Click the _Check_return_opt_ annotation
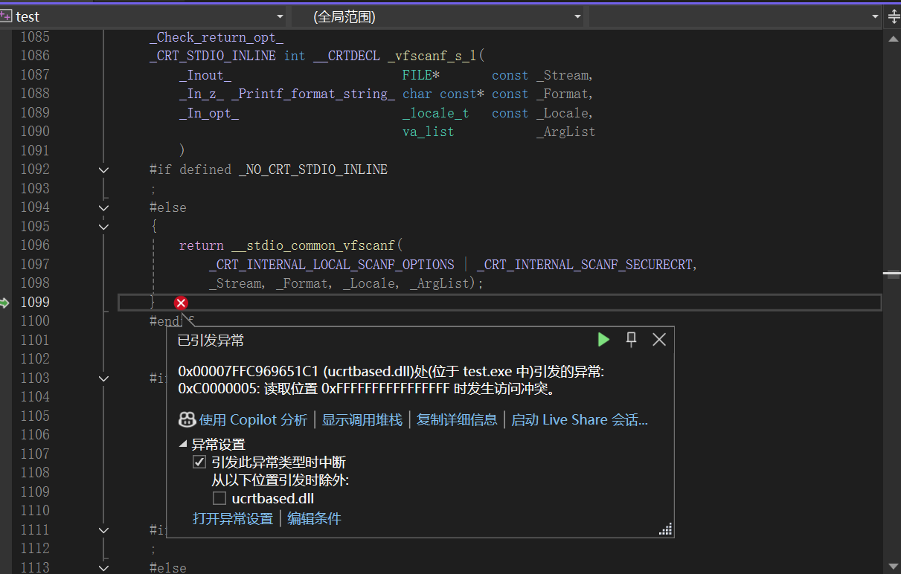Image resolution: width=901 pixels, height=574 pixels. pyautogui.click(x=217, y=37)
